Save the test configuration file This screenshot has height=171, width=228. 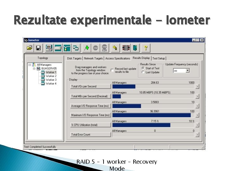(x=38, y=48)
